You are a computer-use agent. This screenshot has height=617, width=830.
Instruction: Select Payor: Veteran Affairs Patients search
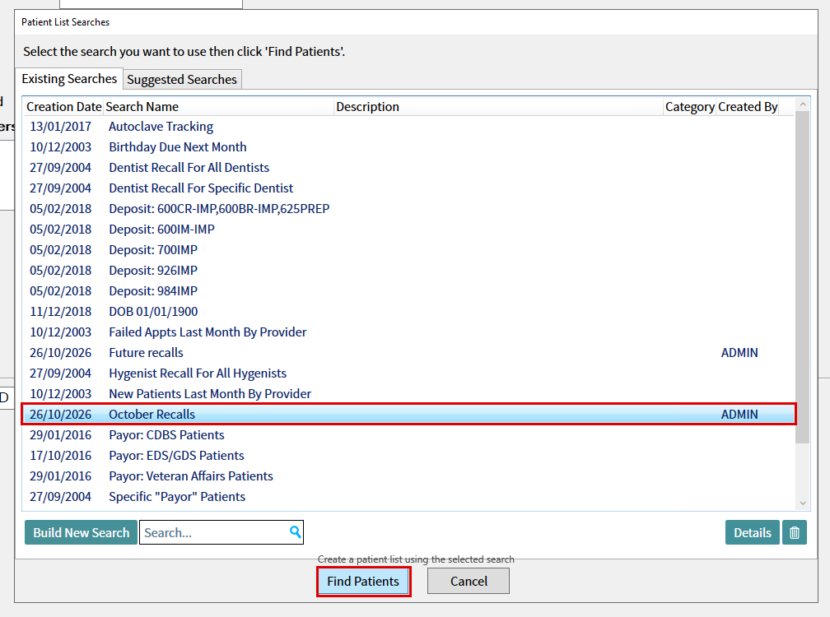pyautogui.click(x=408, y=477)
